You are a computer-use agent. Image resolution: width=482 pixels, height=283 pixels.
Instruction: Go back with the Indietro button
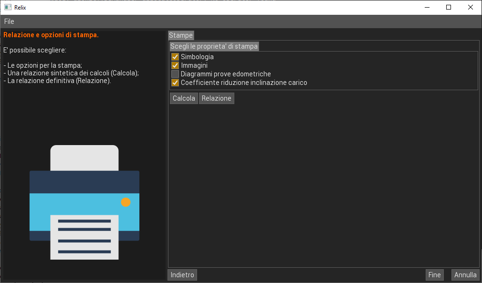pos(182,275)
